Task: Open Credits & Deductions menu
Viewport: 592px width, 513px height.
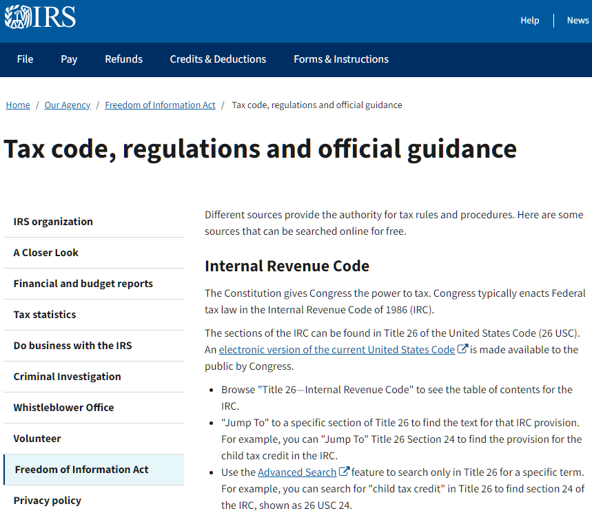Action: click(218, 59)
